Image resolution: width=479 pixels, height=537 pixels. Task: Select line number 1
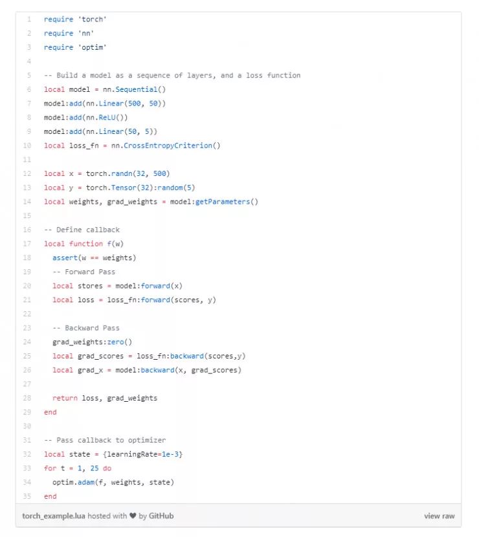pos(28,19)
